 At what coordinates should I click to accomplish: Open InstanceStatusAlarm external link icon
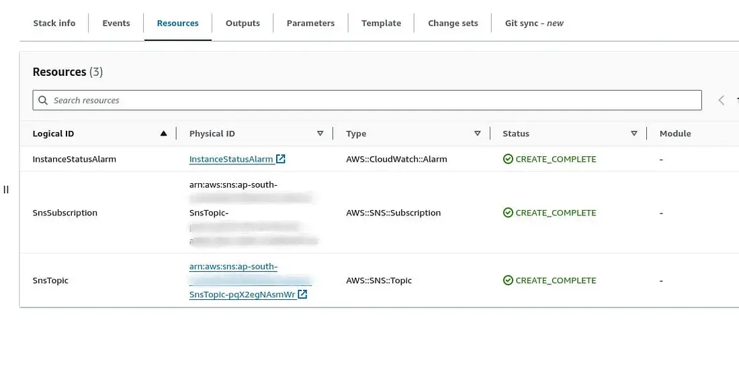[281, 160]
